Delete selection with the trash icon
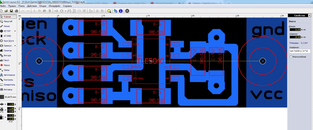313x130 pixels. pos(50,11)
